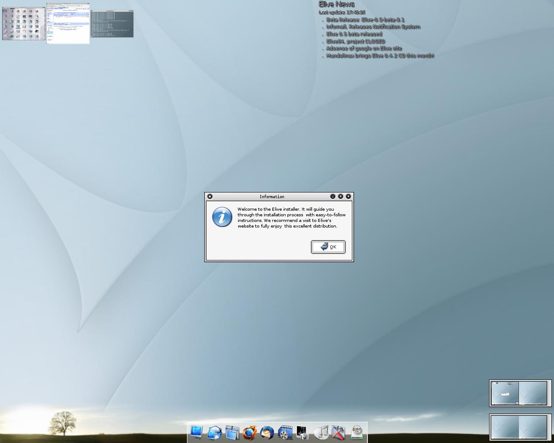The width and height of the screenshot is (554, 443).
Task: Open news item Infomail, Releases Notification System
Action: click(x=373, y=26)
